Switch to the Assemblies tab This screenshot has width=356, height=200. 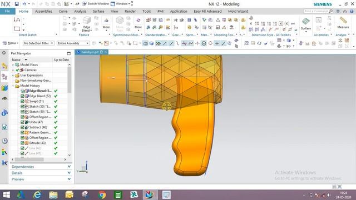coord(43,11)
